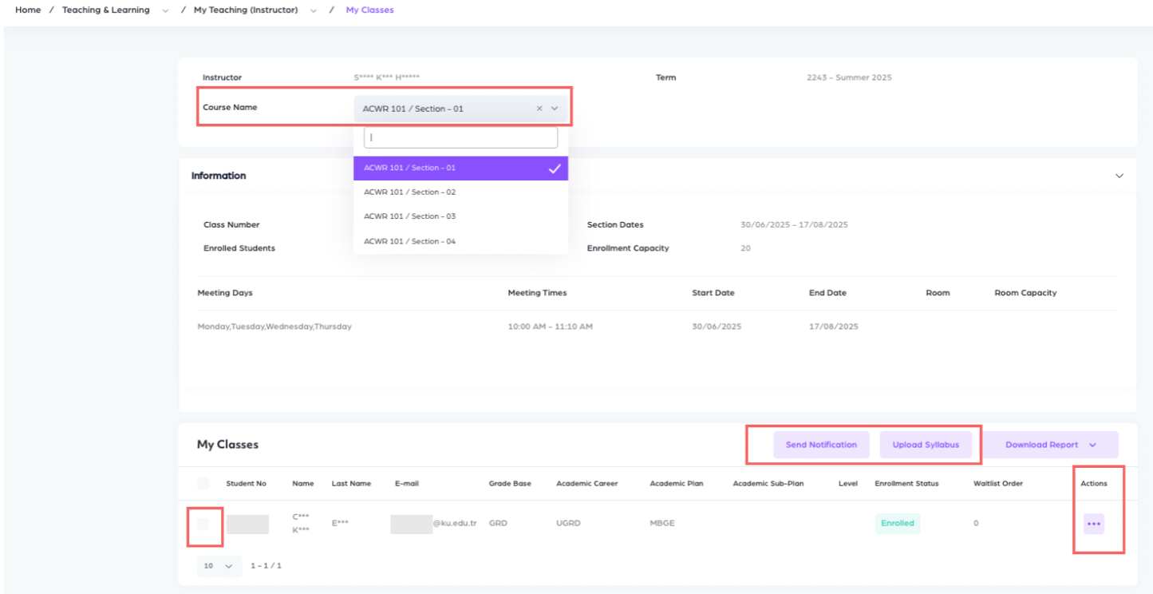Screen dimensions: 1153x594
Task: Click the Send Notification button
Action: point(821,445)
